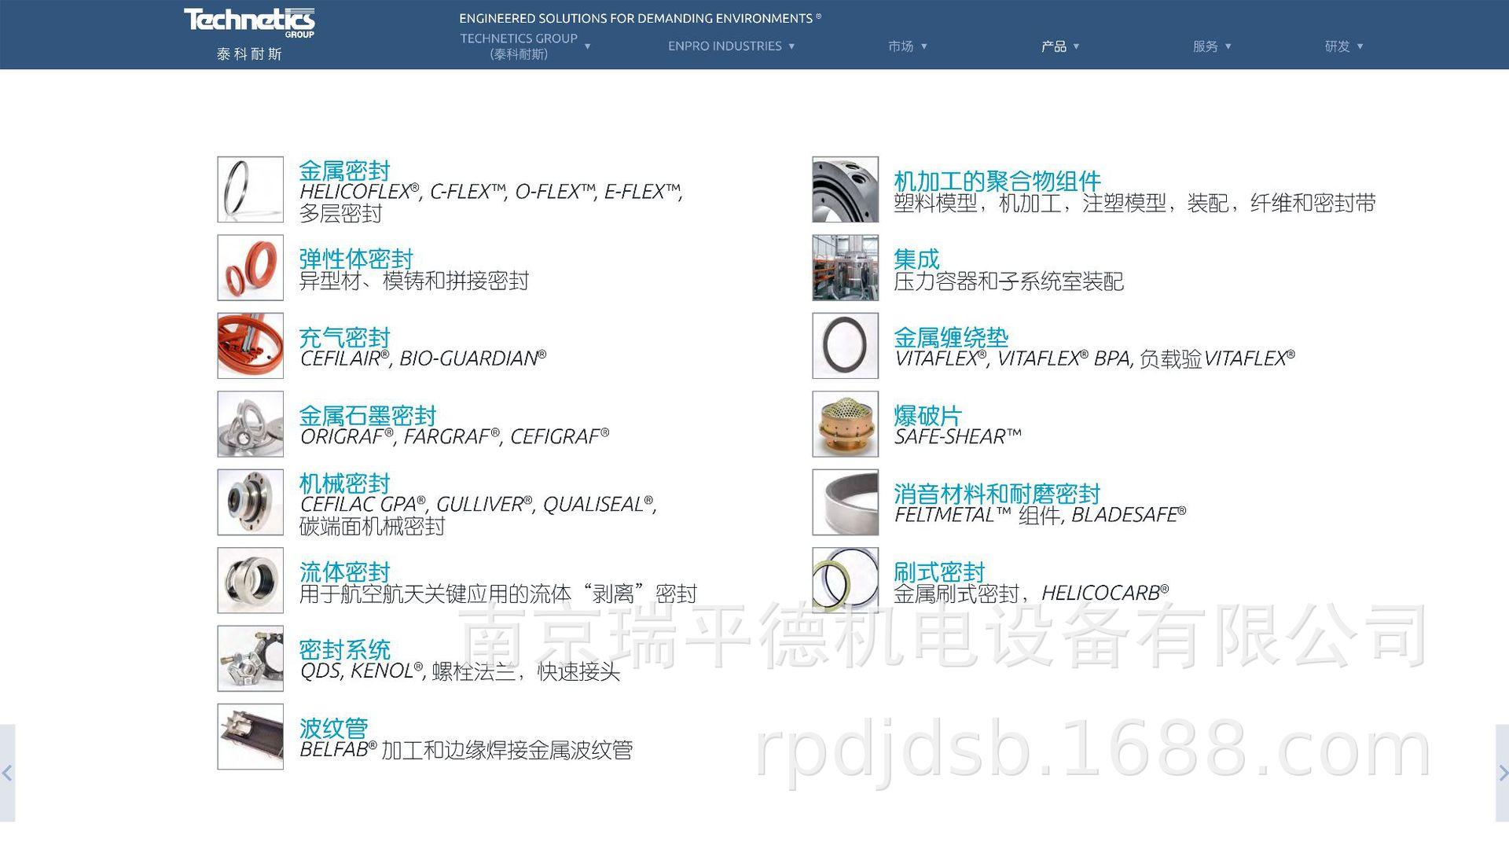Follow the 消音材料和耐磨密封 link
Viewport: 1509px width, 849px height.
coord(997,494)
